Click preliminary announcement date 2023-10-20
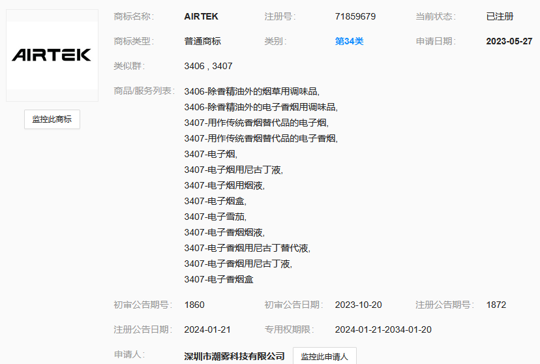 coord(359,305)
